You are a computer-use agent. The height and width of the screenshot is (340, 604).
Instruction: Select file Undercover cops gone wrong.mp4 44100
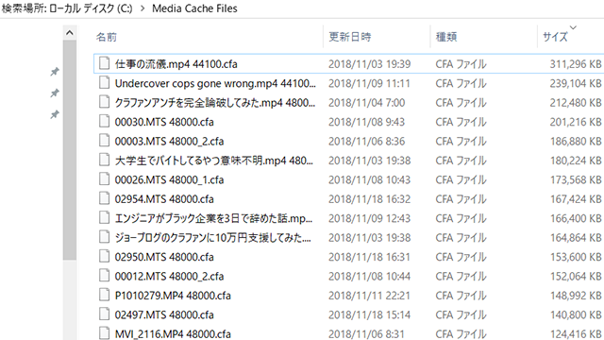coord(215,83)
